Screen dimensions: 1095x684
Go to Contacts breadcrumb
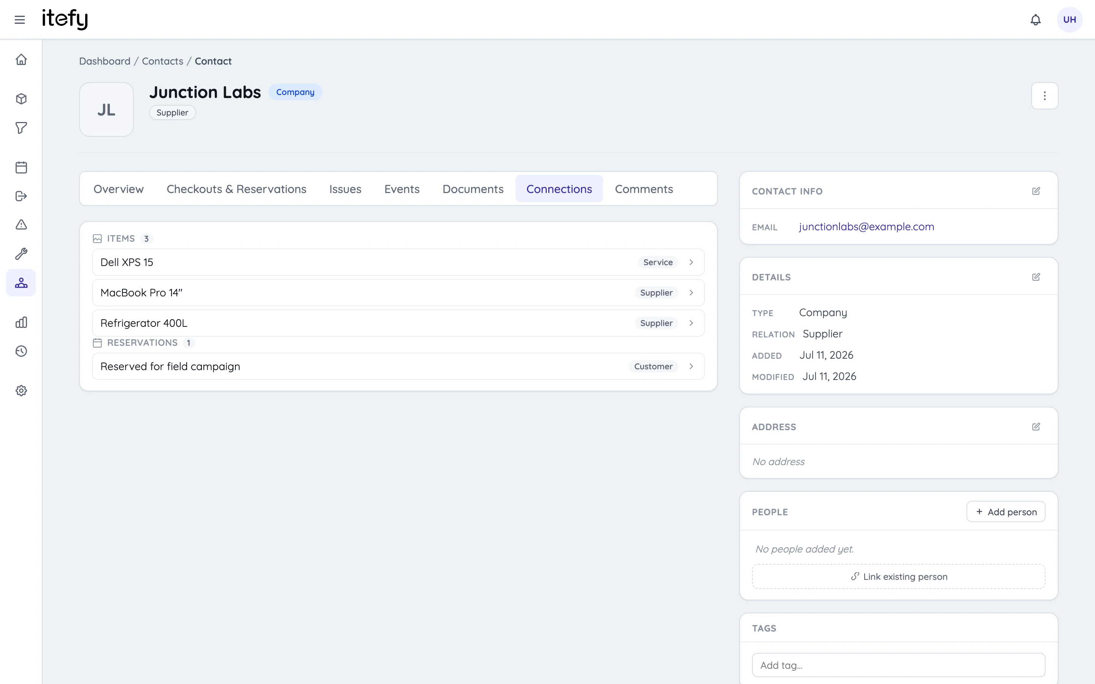162,61
